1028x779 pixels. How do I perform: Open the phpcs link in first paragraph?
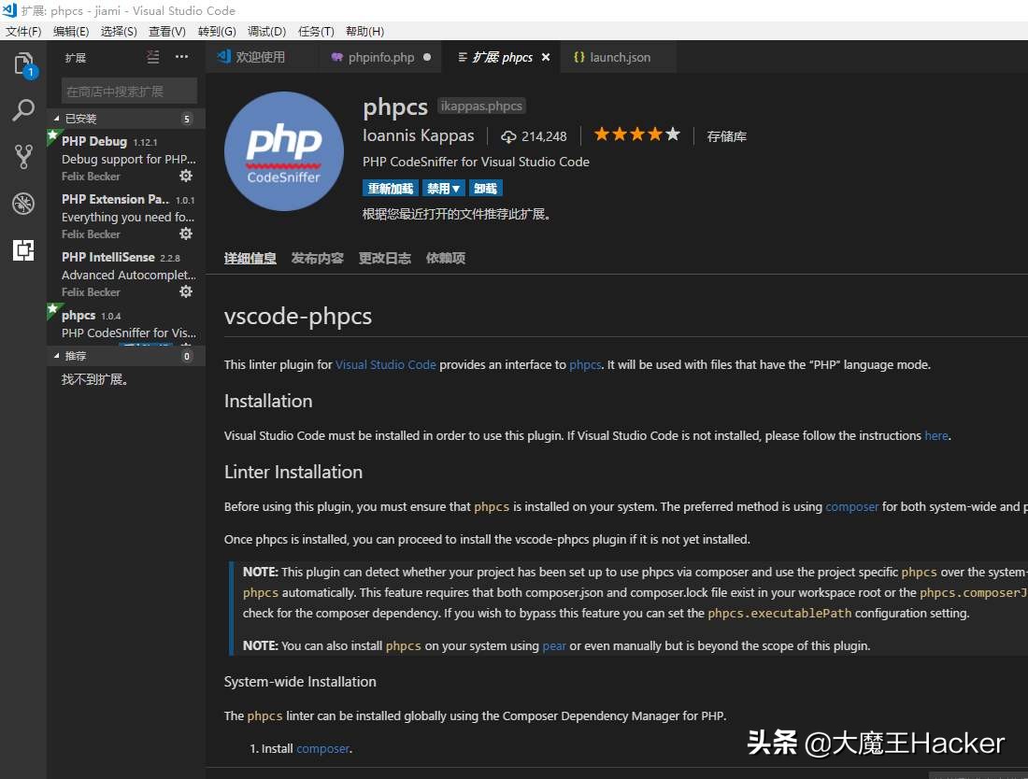pos(585,365)
